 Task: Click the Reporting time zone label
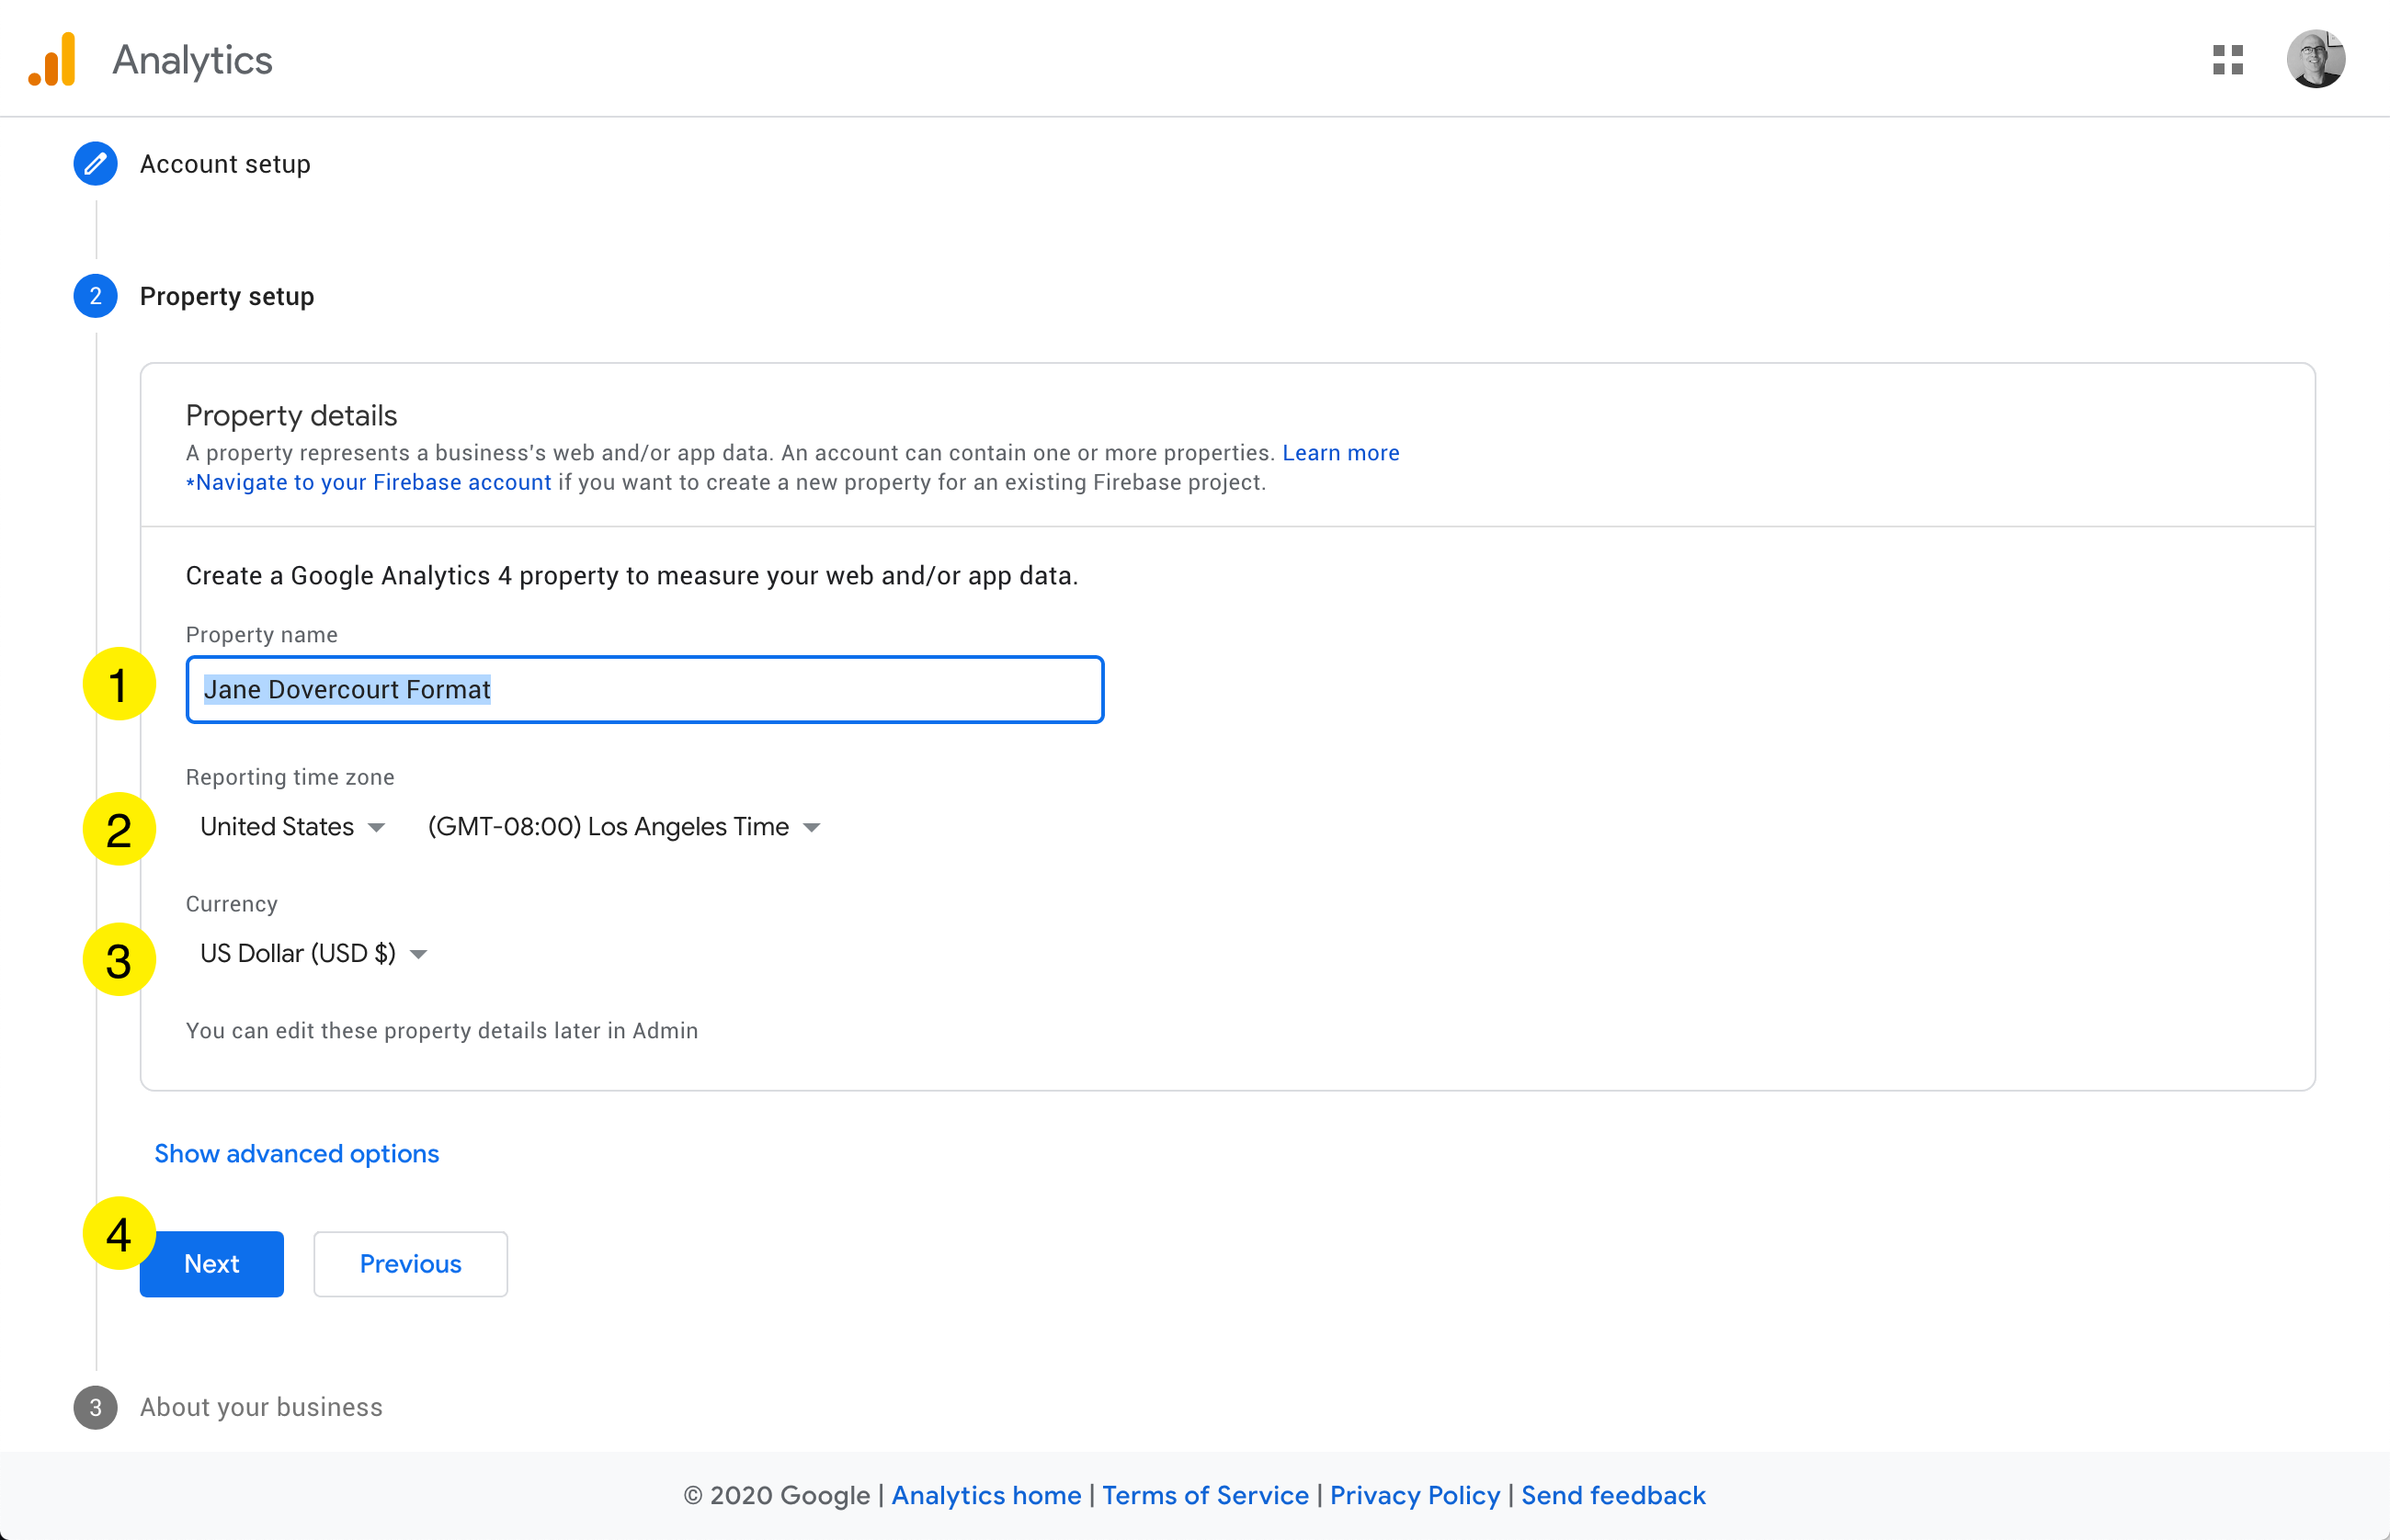coord(290,777)
